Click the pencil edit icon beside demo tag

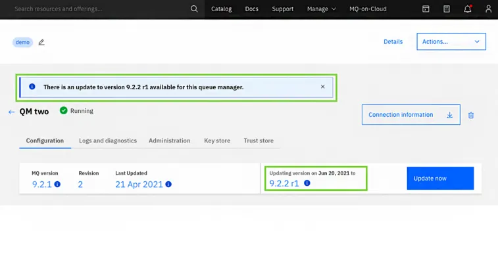tap(41, 42)
